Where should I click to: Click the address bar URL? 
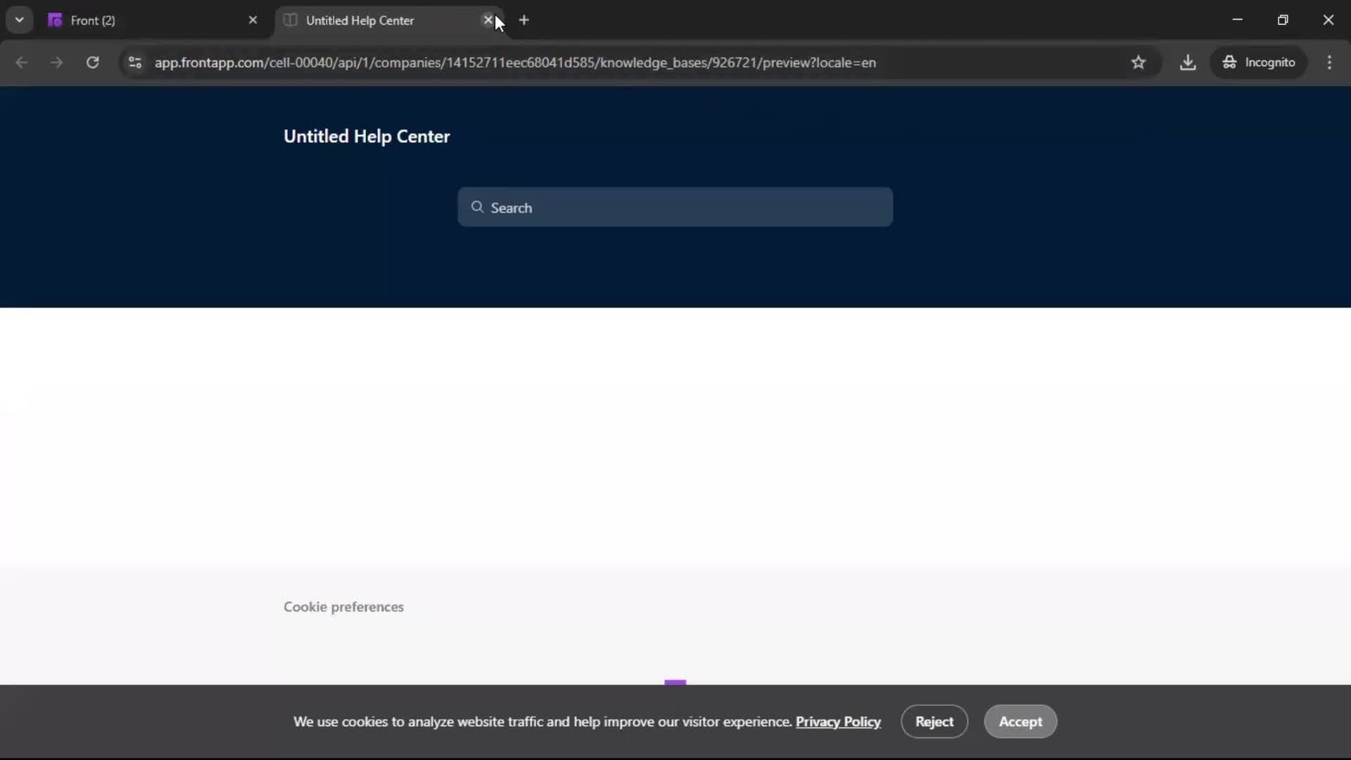click(x=514, y=62)
